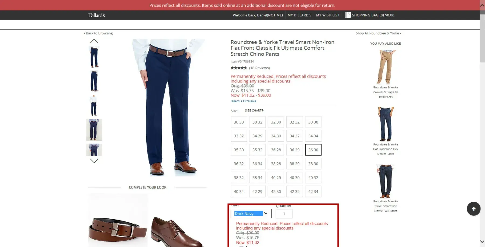Image resolution: width=485 pixels, height=247 pixels.
Task: Open the 18 Reviews link
Action: point(259,68)
